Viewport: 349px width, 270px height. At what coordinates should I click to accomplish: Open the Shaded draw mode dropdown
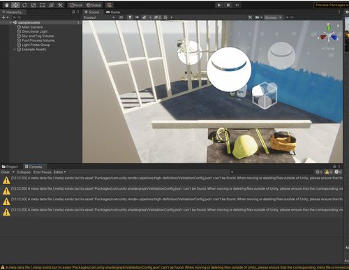point(99,17)
